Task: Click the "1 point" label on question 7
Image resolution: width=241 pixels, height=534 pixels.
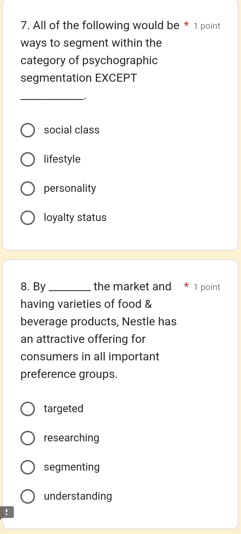Action: tap(207, 26)
